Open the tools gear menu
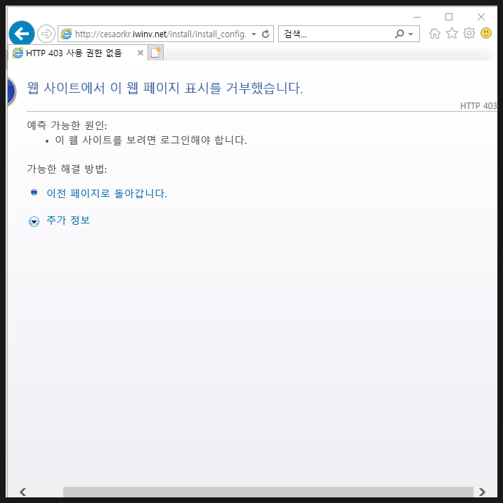The width and height of the screenshot is (503, 503). (x=469, y=33)
